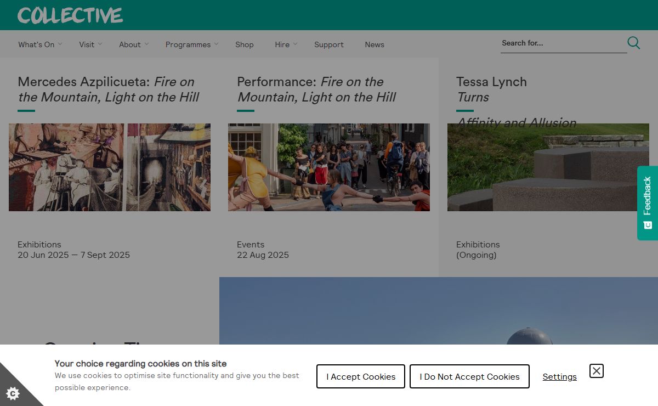Expand the Programmes menu chevron

point(216,44)
